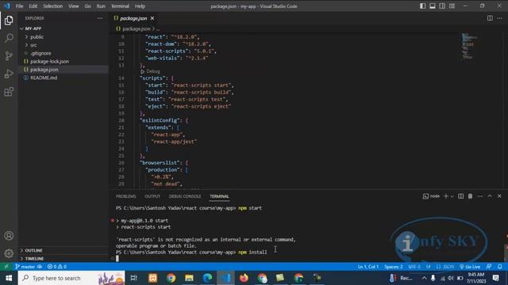Split the editor to the right
Viewport: 508px width, 285px height.
pos(490,18)
